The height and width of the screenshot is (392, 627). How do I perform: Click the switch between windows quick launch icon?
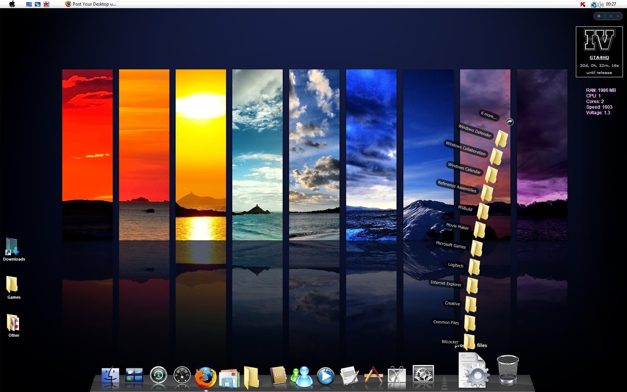[37, 4]
